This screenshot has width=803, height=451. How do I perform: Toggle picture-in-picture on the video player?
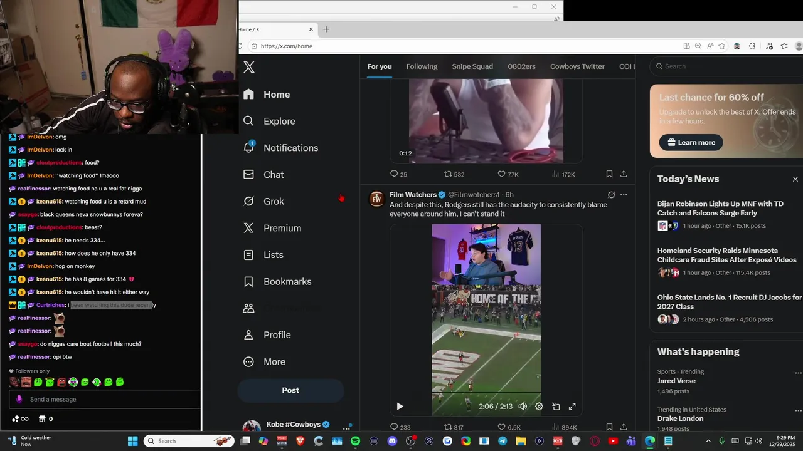pyautogui.click(x=556, y=407)
